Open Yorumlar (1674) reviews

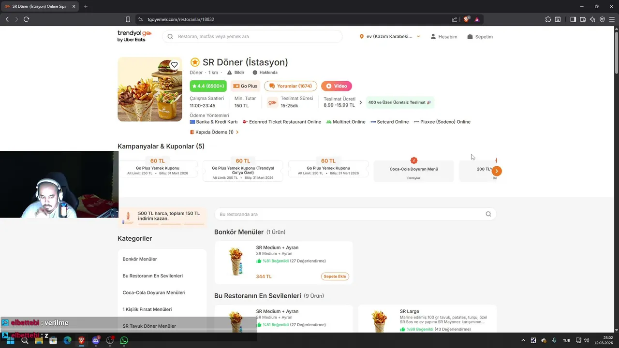291,86
